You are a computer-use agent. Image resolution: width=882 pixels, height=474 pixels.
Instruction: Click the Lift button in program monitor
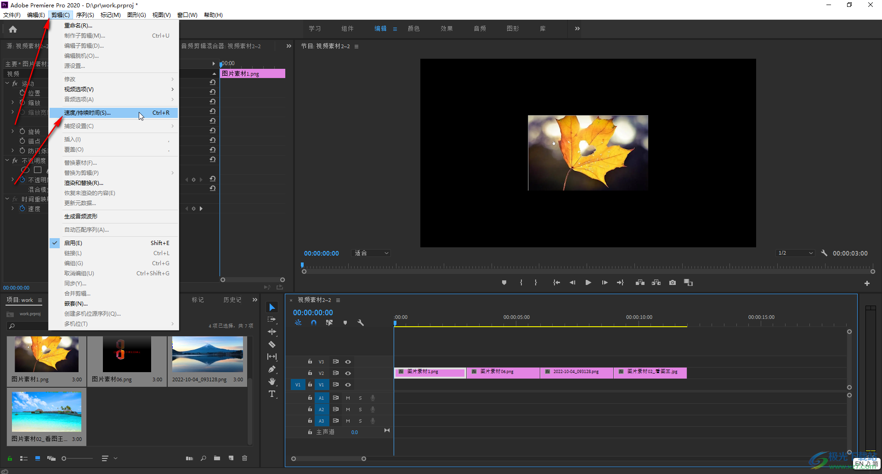pyautogui.click(x=640, y=283)
